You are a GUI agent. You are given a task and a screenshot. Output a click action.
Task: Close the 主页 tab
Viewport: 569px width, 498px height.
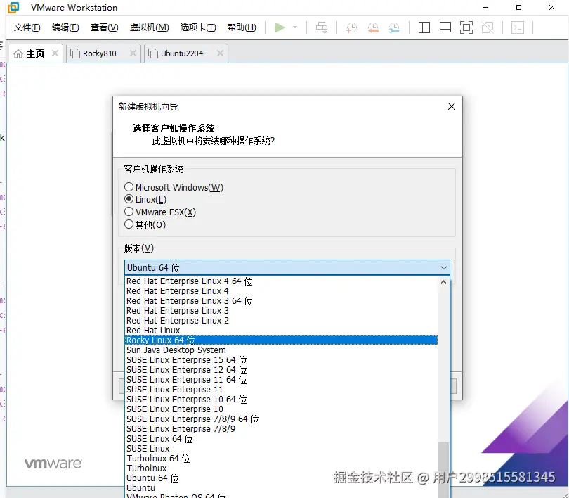pos(55,53)
